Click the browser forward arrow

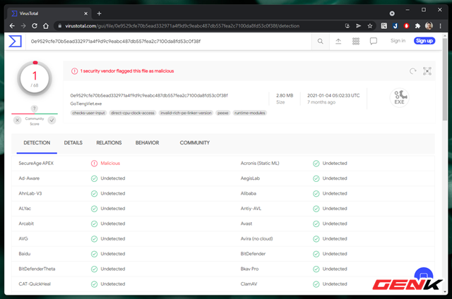(23, 26)
